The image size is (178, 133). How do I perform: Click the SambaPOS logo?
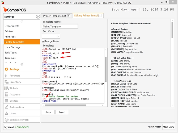coord(15,10)
